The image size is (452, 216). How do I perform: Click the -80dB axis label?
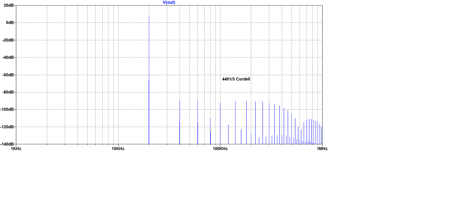point(8,92)
